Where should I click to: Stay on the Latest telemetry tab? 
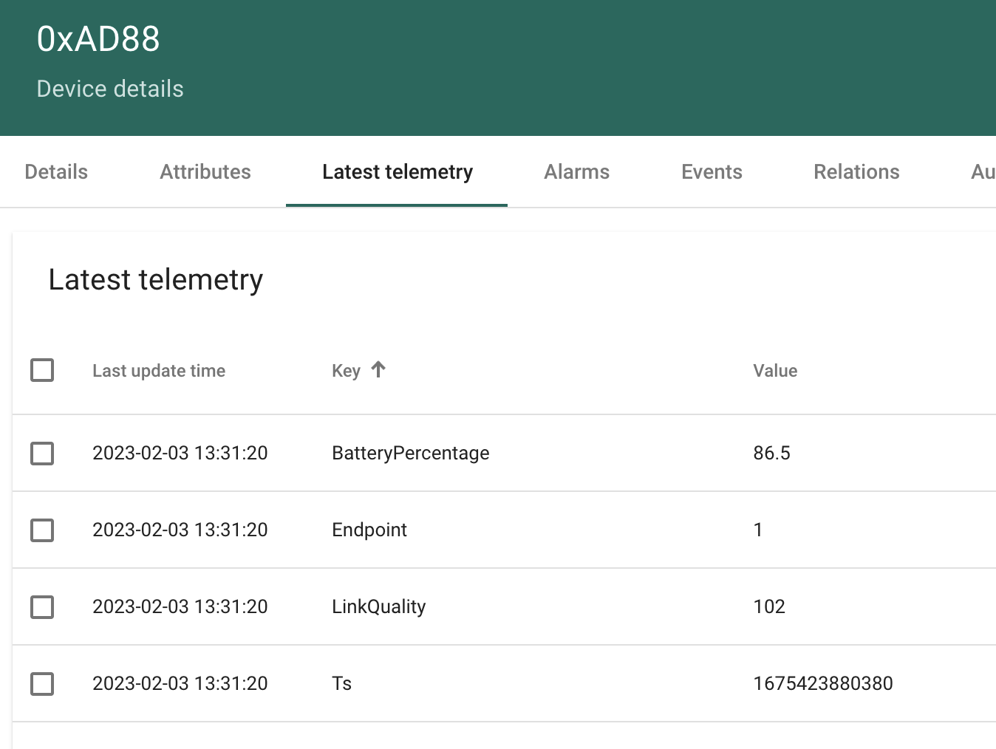397,171
